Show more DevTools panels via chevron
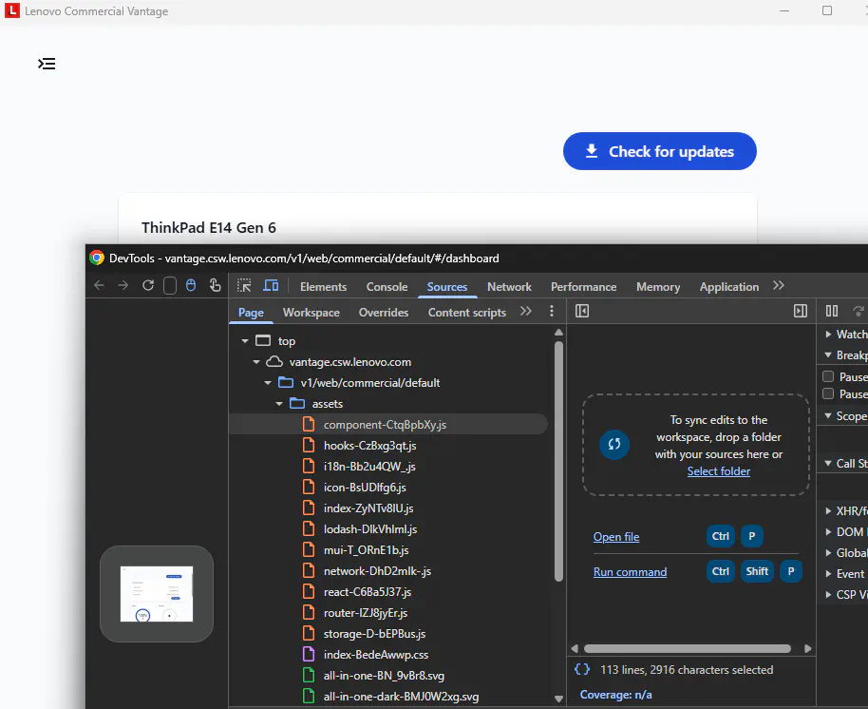The height and width of the screenshot is (709, 868). coord(779,286)
